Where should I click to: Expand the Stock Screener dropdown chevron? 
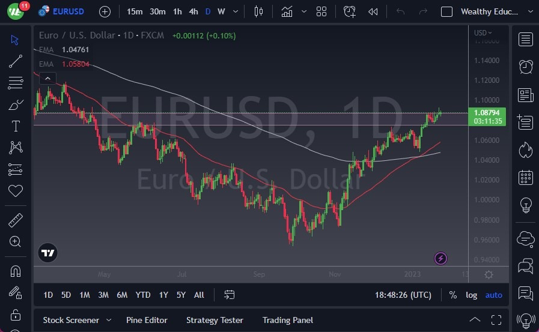[109, 320]
